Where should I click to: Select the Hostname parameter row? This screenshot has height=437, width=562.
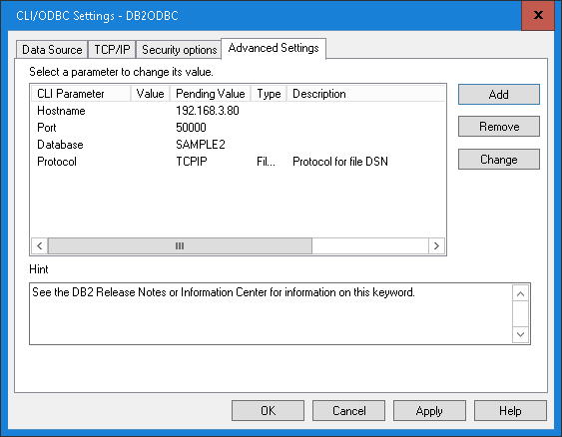coord(238,111)
